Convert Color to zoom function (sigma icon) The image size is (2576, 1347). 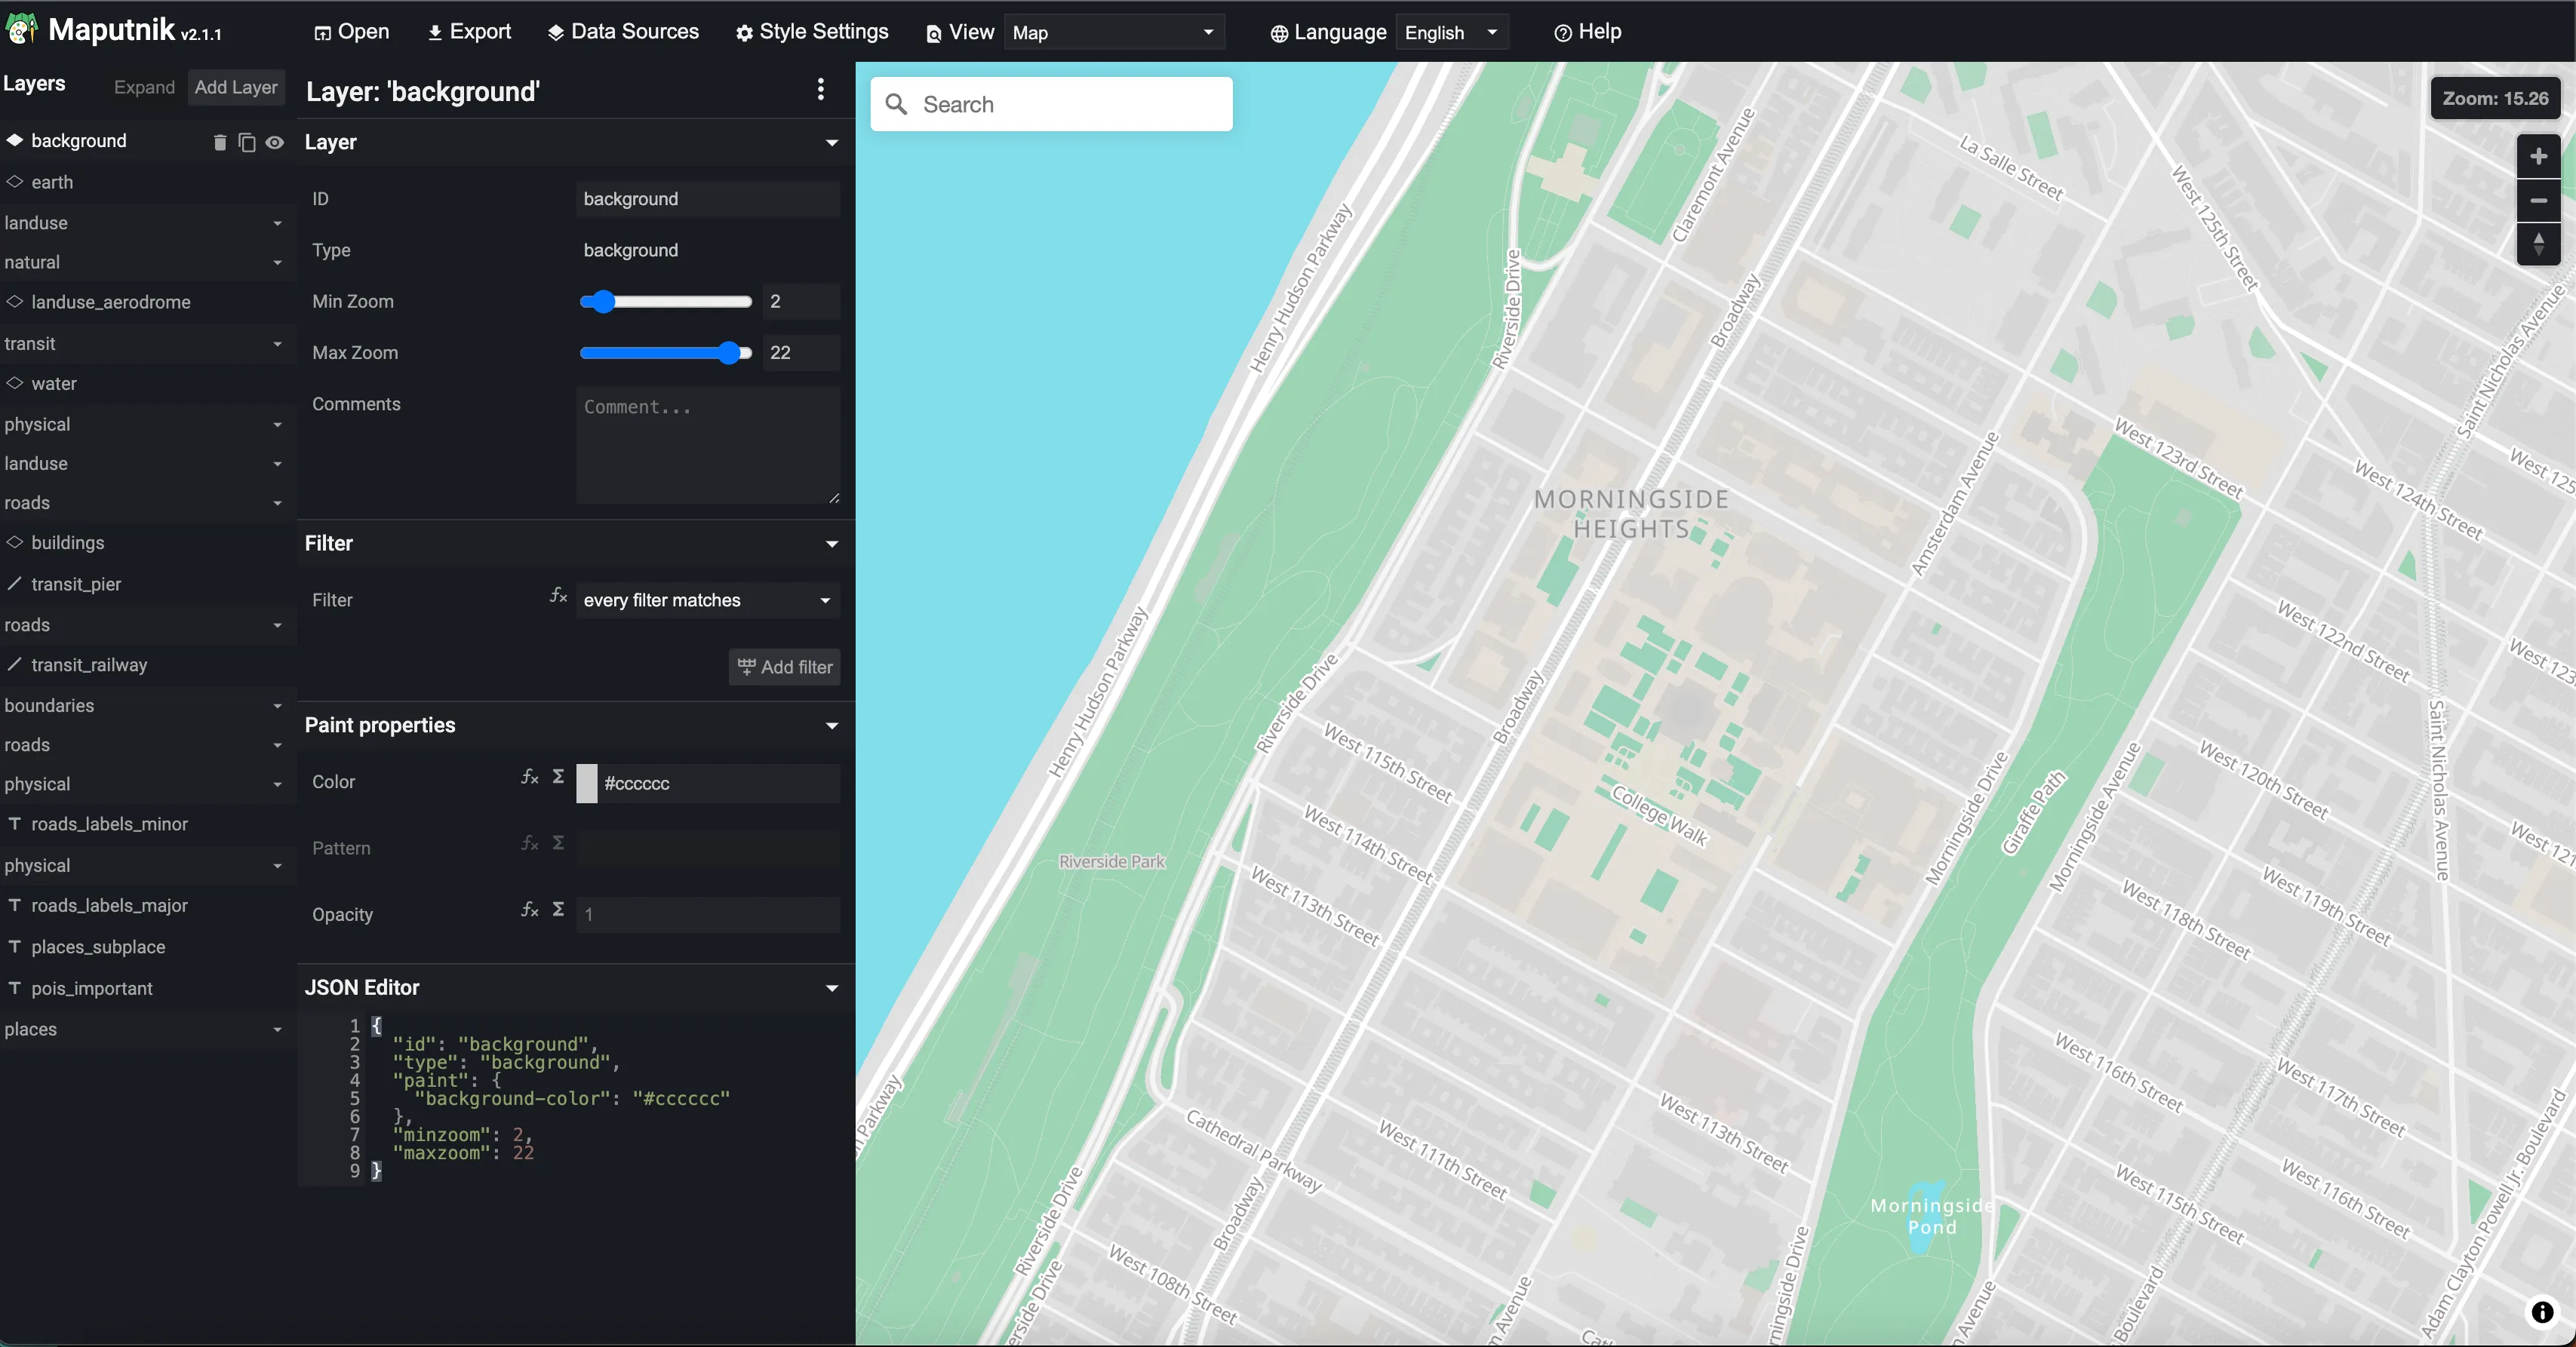[x=559, y=776]
